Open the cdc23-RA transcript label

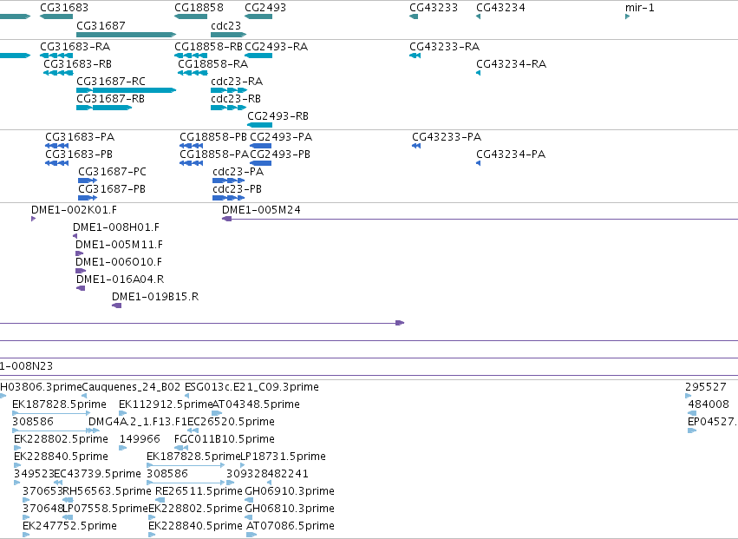coord(237,82)
